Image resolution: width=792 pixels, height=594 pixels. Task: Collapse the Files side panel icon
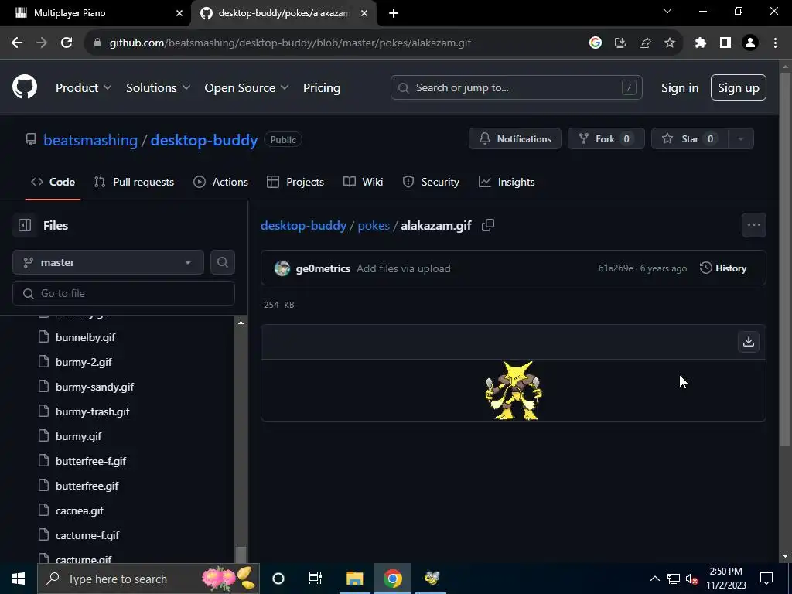25,225
